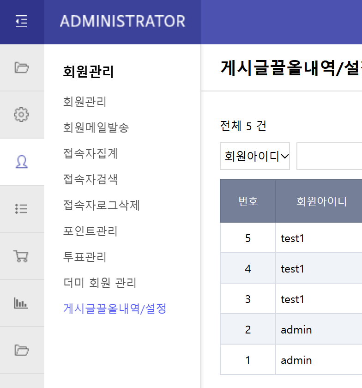Open the 게시글끌올내역/설정 menu item
This screenshot has height=388, width=362.
pyautogui.click(x=115, y=309)
